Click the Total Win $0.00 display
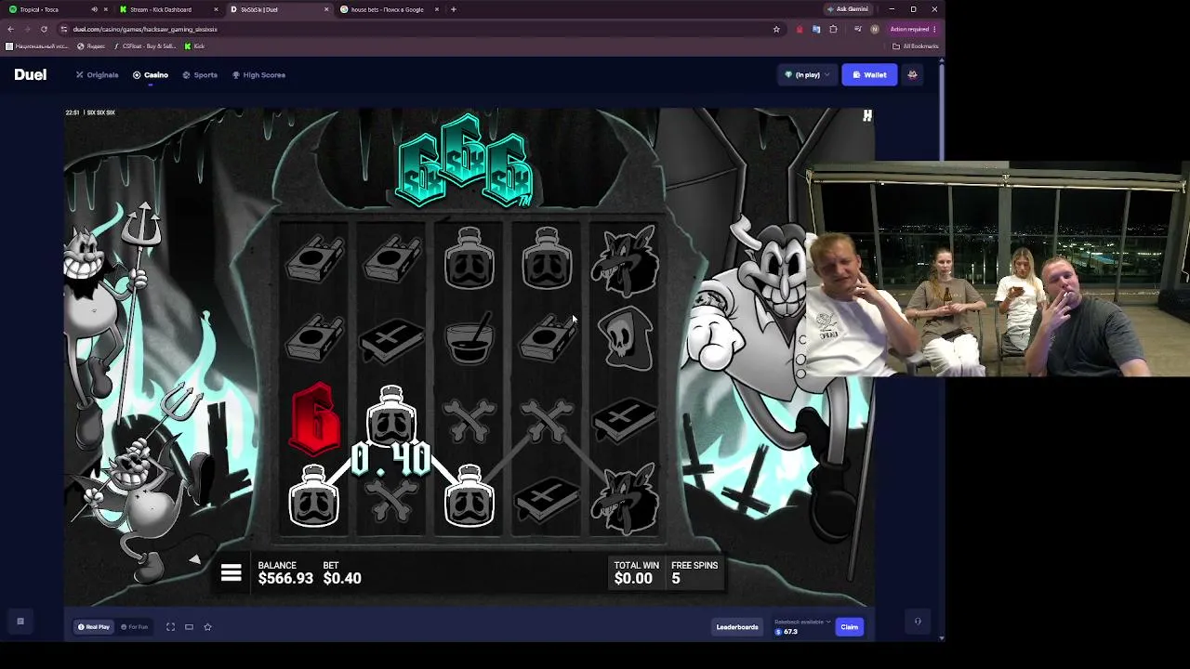1190x669 pixels. click(x=636, y=573)
